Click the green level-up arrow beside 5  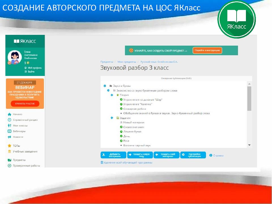click(x=28, y=63)
